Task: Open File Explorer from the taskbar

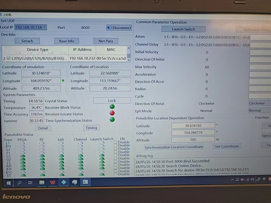Action: click(x=41, y=182)
